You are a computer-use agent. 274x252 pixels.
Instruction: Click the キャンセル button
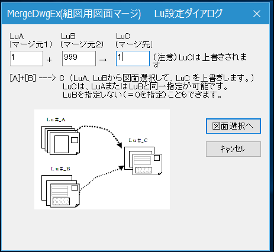(233, 149)
